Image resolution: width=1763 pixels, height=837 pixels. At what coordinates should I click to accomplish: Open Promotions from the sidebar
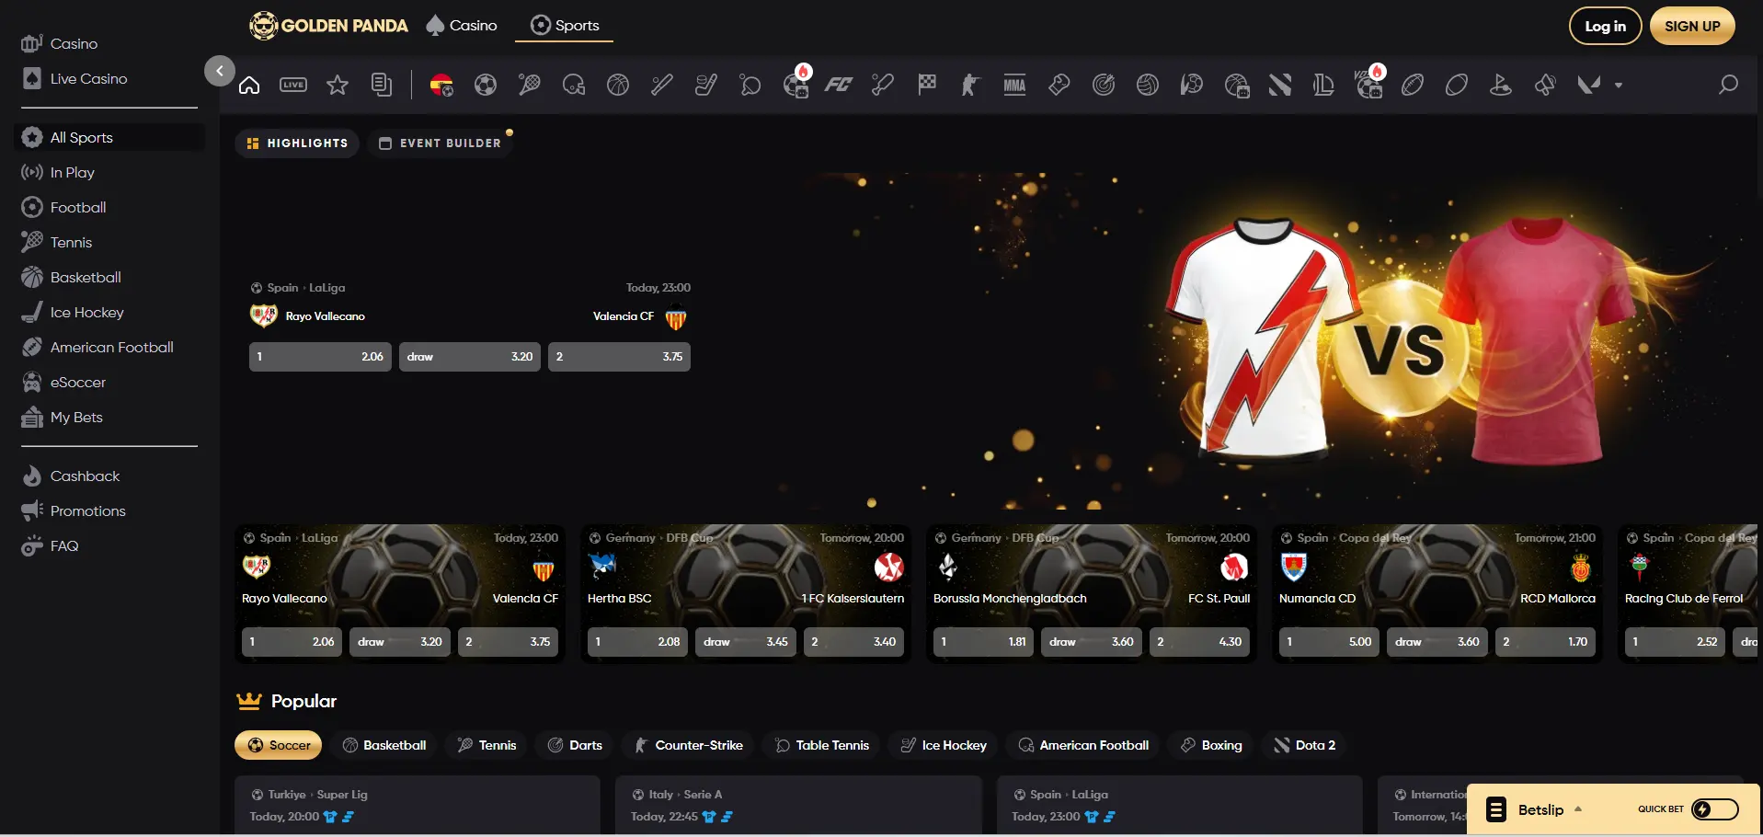click(87, 511)
